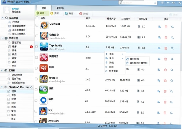Expand the 备份 submenu arrow in the context menu
The height and width of the screenshot is (129, 182).
122,58
